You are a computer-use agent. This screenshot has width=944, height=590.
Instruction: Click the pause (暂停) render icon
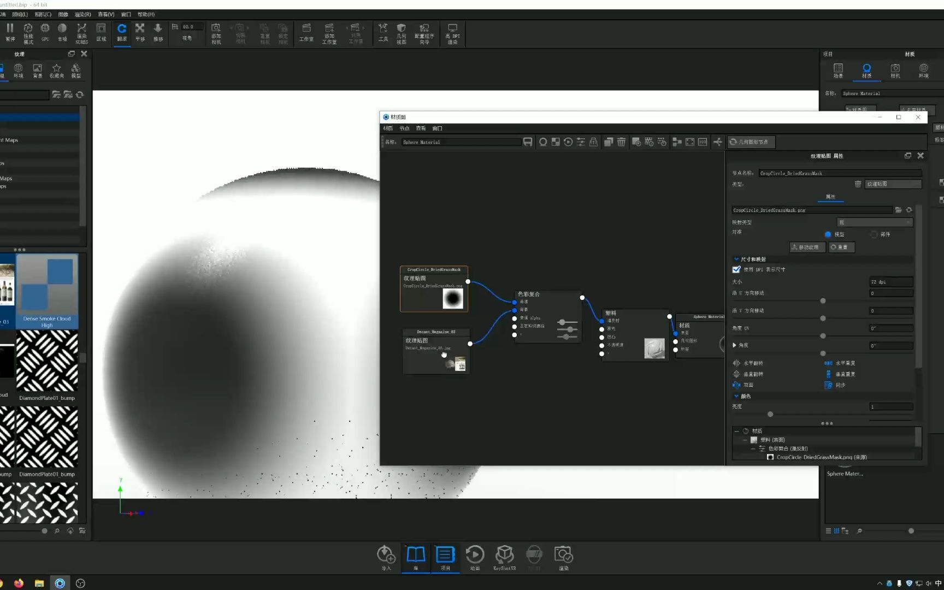click(10, 32)
